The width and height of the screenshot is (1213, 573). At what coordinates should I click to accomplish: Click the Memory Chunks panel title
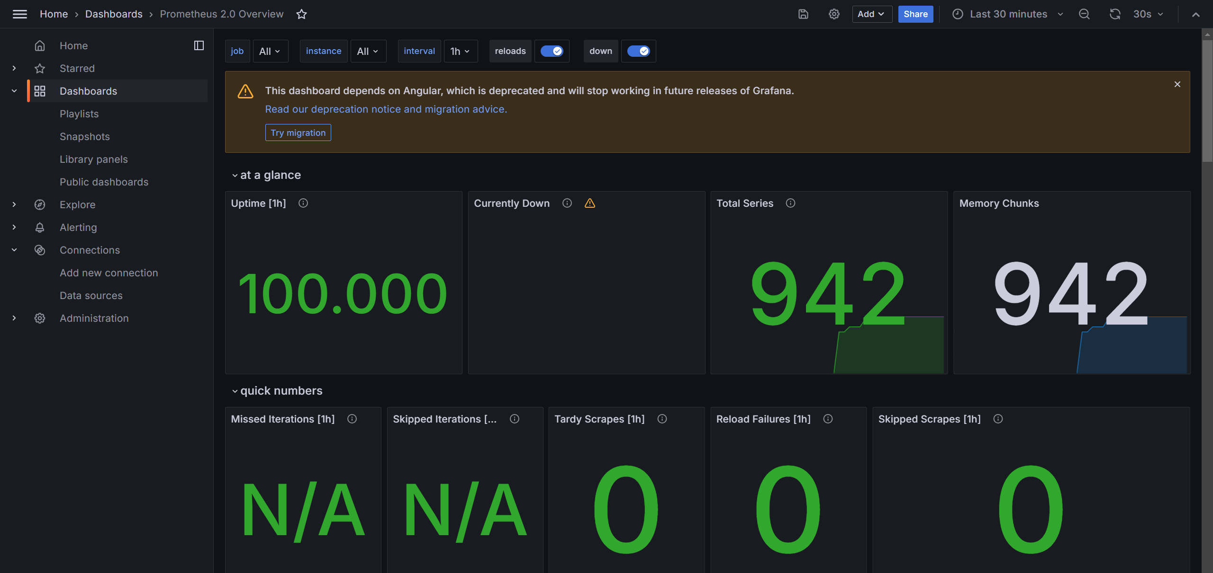coord(999,203)
